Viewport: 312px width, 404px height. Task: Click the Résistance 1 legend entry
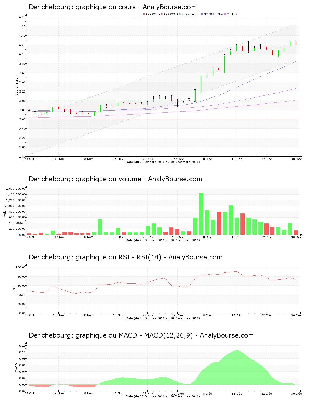click(x=190, y=14)
